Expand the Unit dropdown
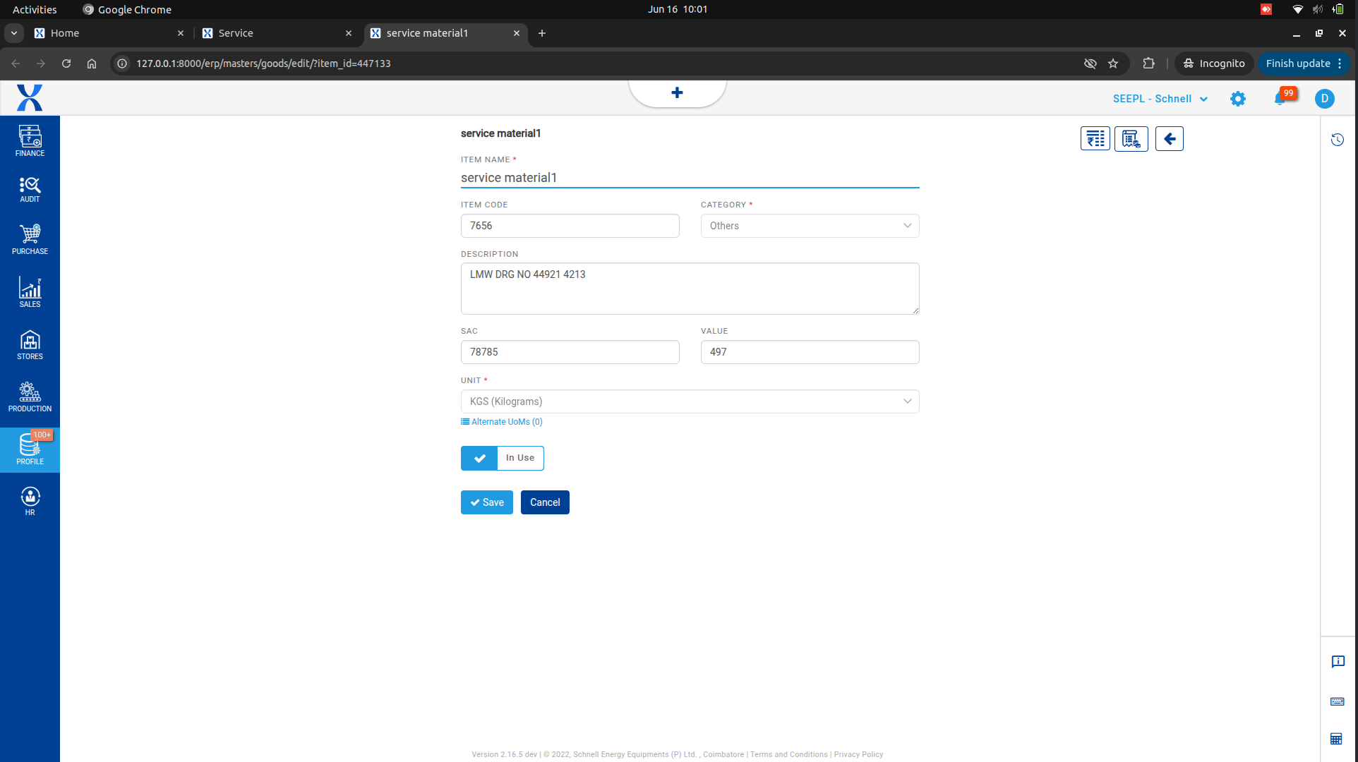The width and height of the screenshot is (1358, 762). pos(690,401)
